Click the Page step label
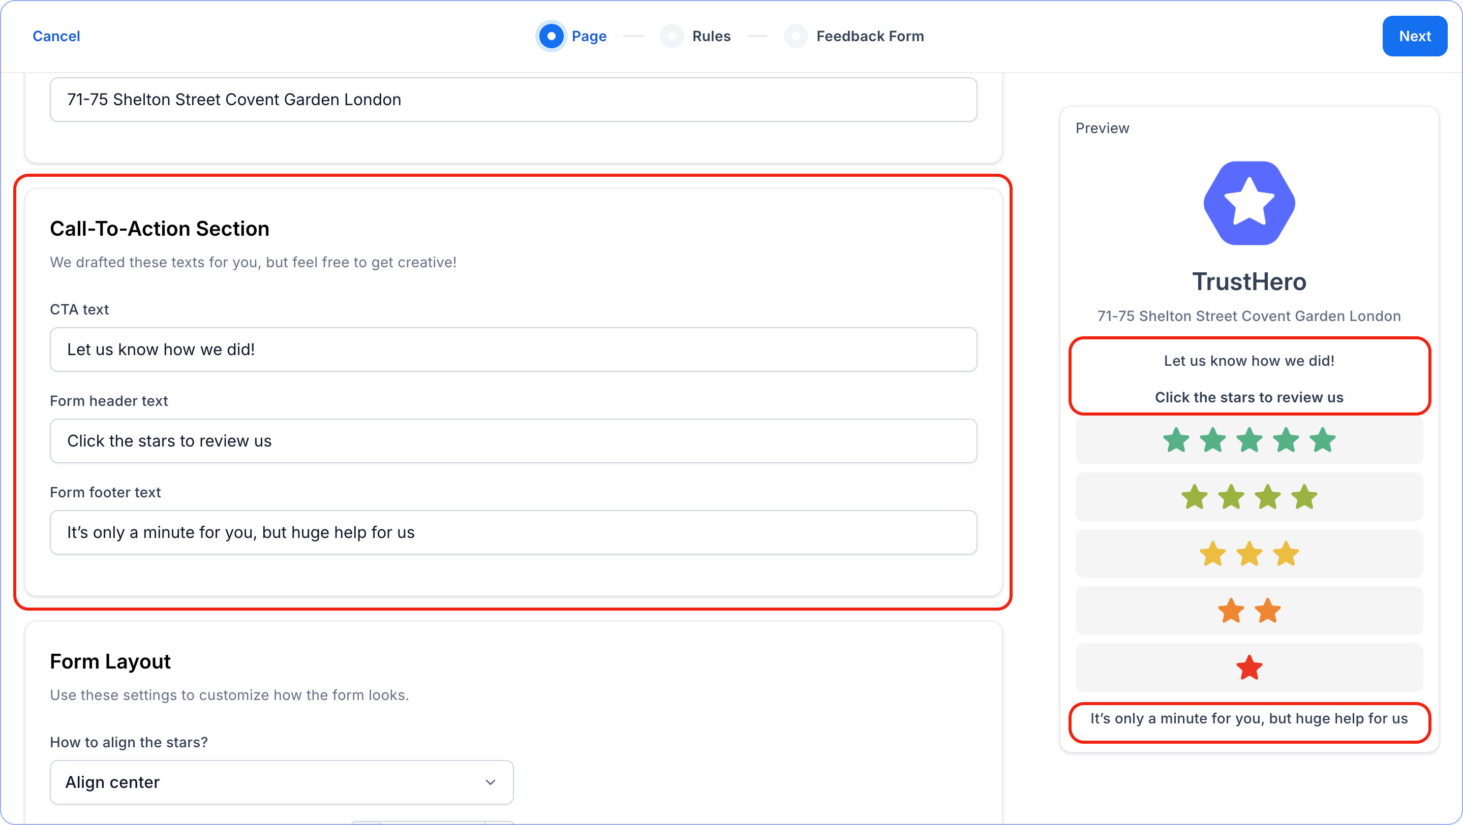Viewport: 1463px width, 825px height. tap(589, 36)
